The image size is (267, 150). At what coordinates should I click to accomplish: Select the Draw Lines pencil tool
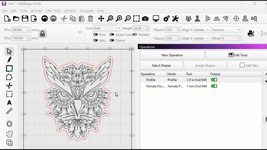(x=9, y=60)
